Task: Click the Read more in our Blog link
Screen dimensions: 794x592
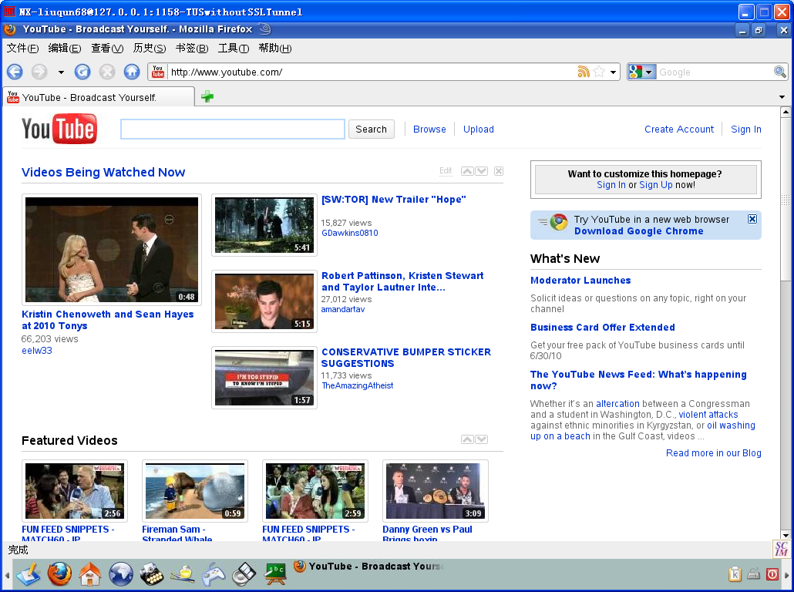Action: pyautogui.click(x=714, y=452)
